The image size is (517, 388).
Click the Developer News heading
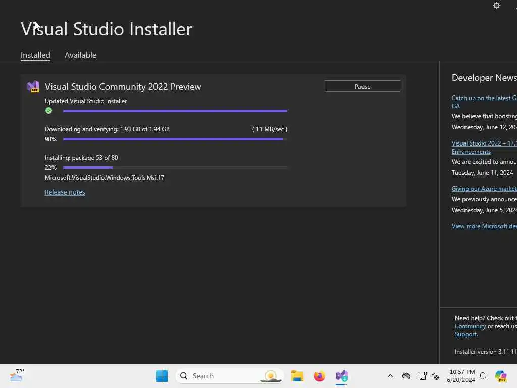[484, 77]
